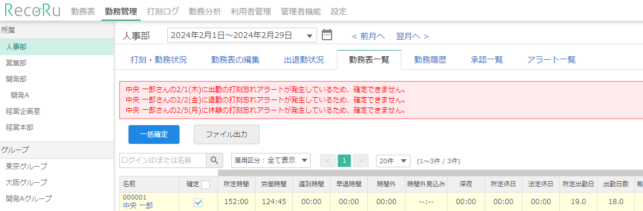Select the 勤務表一覧 tab
This screenshot has height=211, width=643.
pyautogui.click(x=368, y=60)
